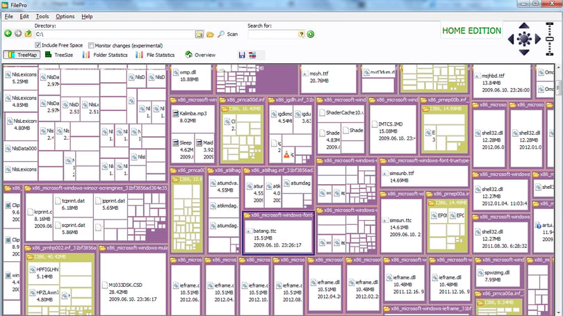Adjust the vertical zoom slider handle
The width and height of the screenshot is (563, 316).
[x=549, y=39]
